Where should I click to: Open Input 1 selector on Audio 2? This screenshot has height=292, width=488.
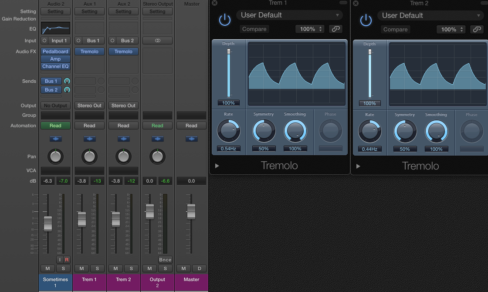tap(59, 41)
